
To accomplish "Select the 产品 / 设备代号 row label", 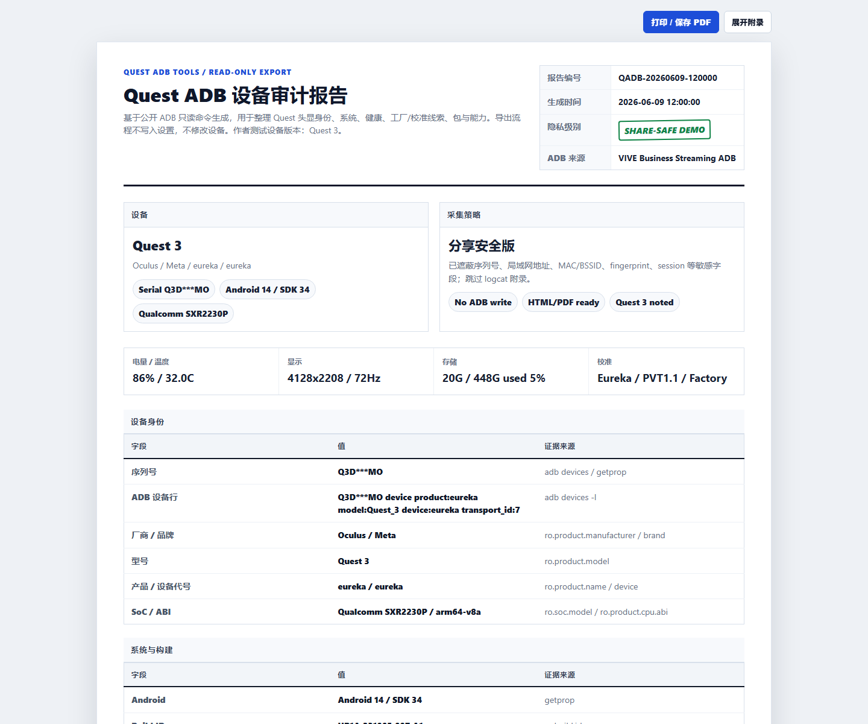I will tap(161, 586).
